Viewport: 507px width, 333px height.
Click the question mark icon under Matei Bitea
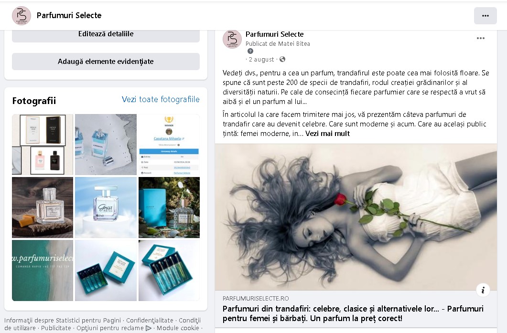click(250, 51)
